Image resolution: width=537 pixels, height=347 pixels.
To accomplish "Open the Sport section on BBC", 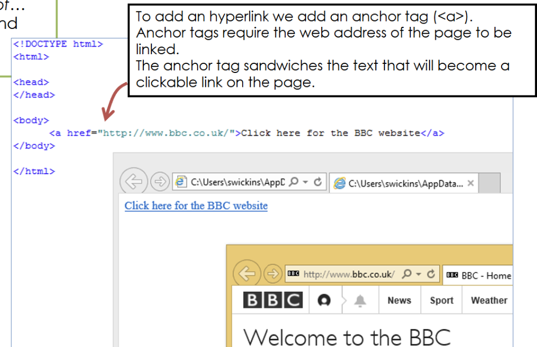I will (x=441, y=301).
